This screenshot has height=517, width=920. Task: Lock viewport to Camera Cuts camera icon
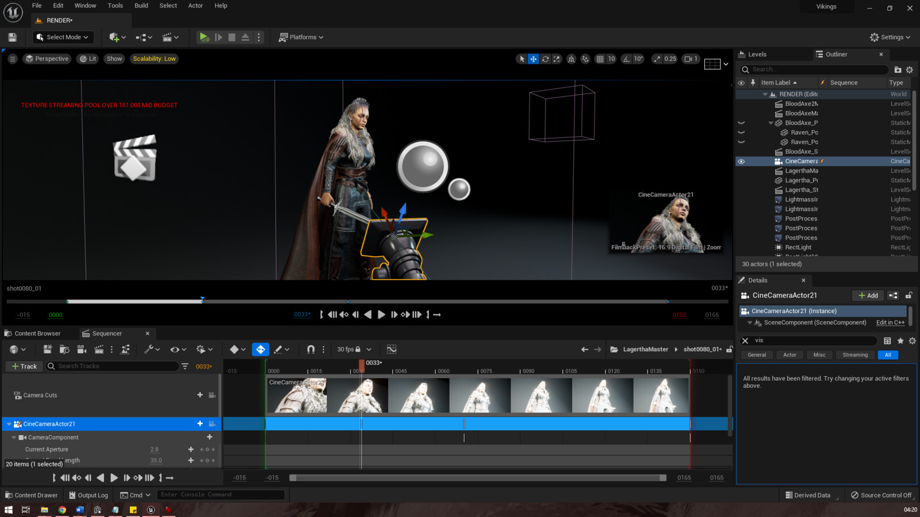click(212, 395)
